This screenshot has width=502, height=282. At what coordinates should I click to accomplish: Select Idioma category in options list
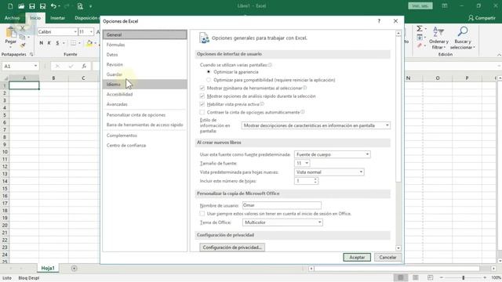(144, 85)
